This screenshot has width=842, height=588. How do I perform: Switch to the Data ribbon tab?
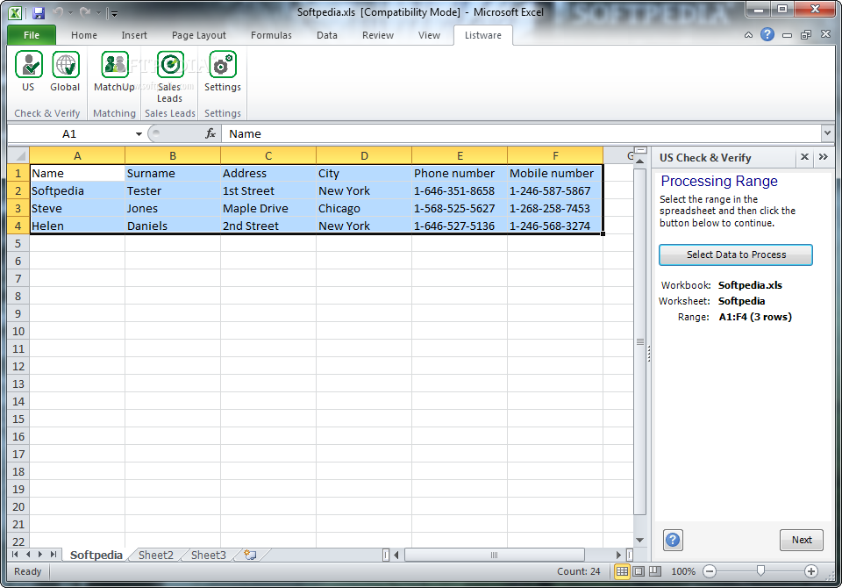pos(327,35)
